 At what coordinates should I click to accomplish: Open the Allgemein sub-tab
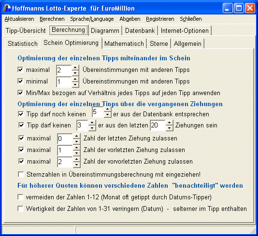pos(187,44)
